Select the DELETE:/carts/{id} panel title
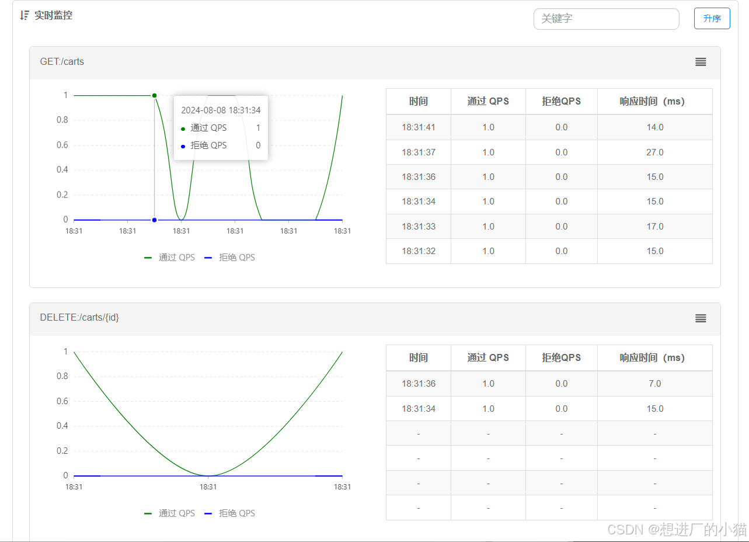The width and height of the screenshot is (749, 542). pos(79,318)
